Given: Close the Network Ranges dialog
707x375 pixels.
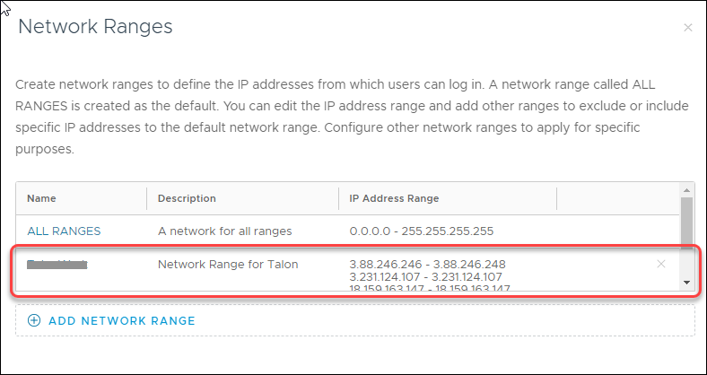Looking at the screenshot, I should coord(688,28).
